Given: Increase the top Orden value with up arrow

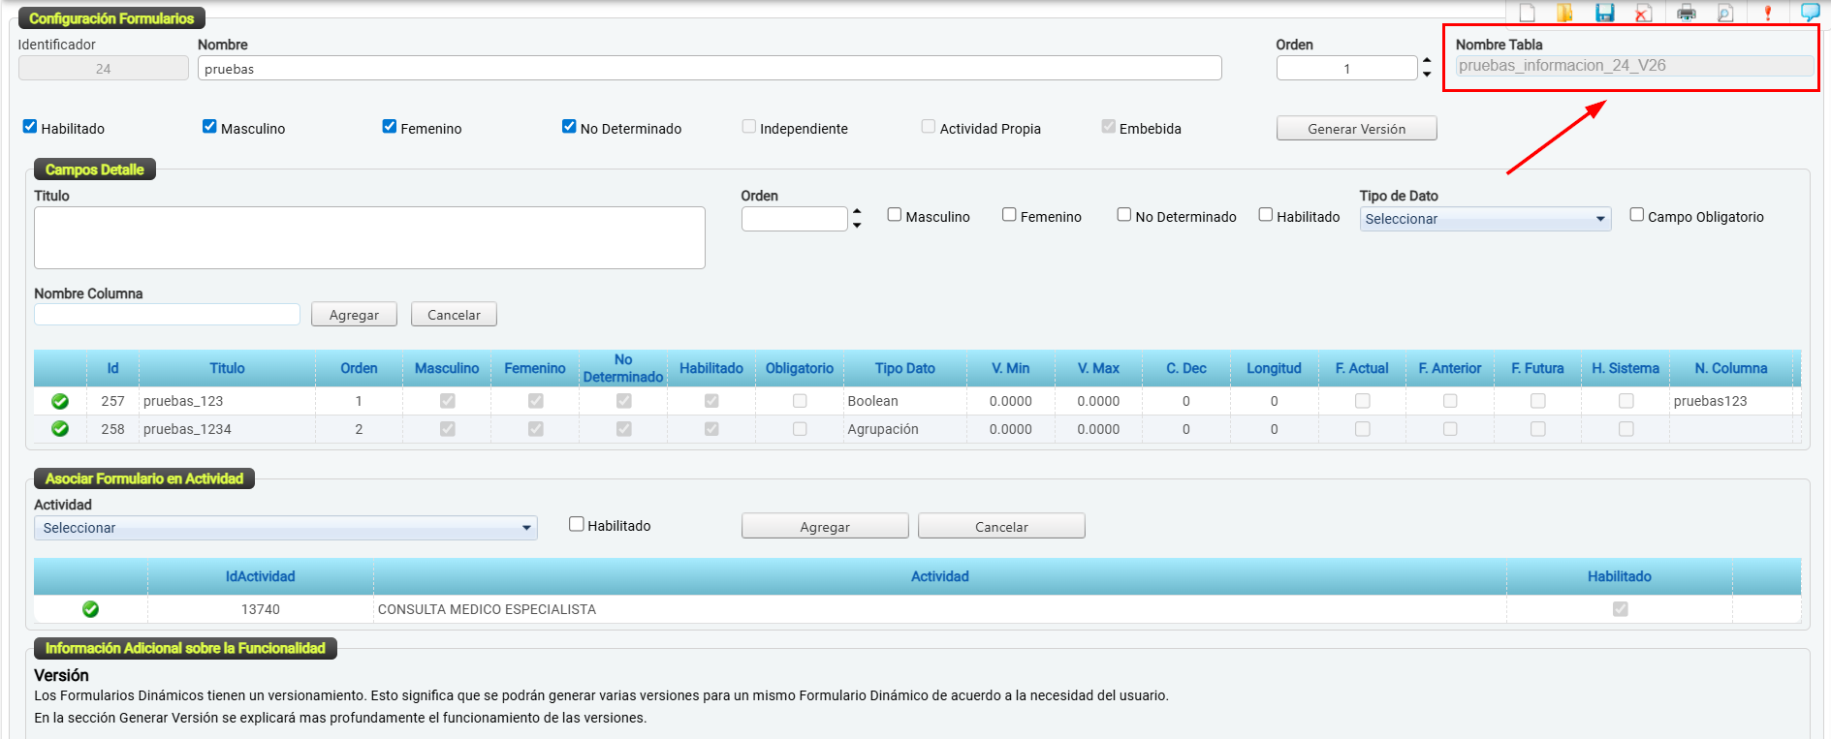Looking at the screenshot, I should [x=1427, y=61].
